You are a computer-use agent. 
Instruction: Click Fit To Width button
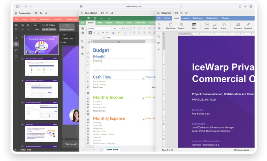tap(49, 29)
